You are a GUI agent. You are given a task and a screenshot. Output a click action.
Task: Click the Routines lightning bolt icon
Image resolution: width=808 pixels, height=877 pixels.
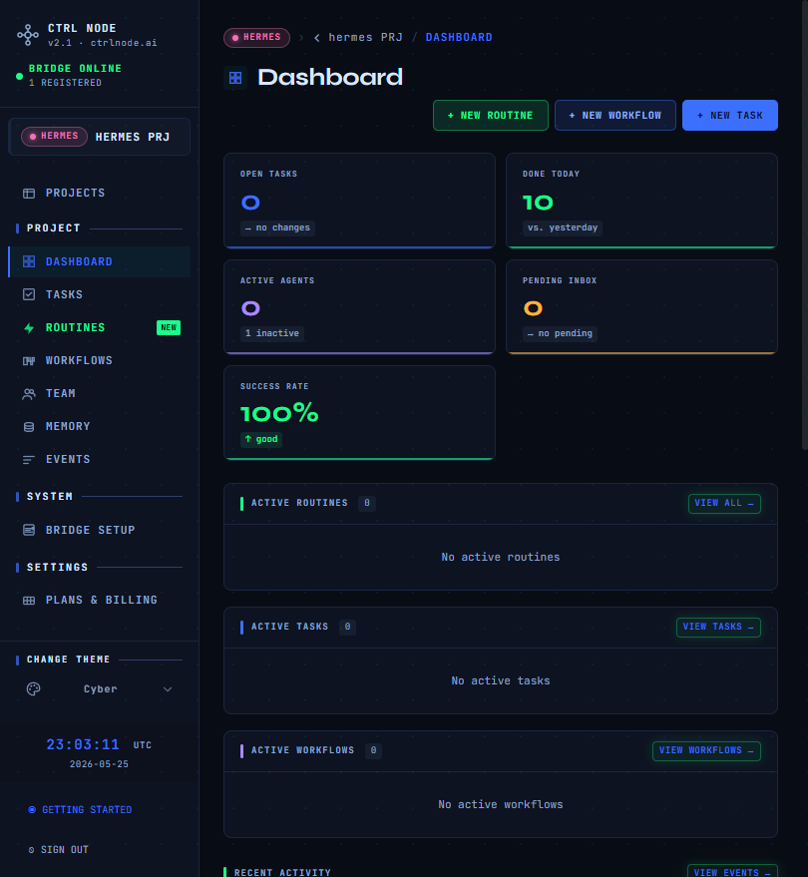29,328
